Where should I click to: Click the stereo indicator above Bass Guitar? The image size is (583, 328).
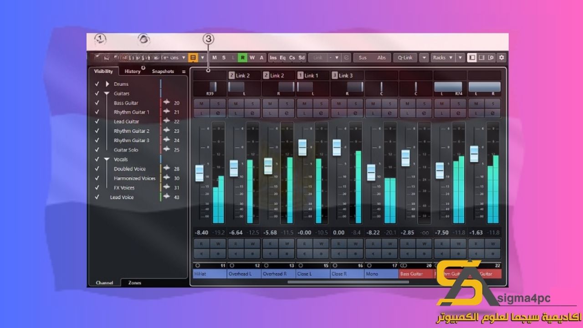[x=404, y=265]
